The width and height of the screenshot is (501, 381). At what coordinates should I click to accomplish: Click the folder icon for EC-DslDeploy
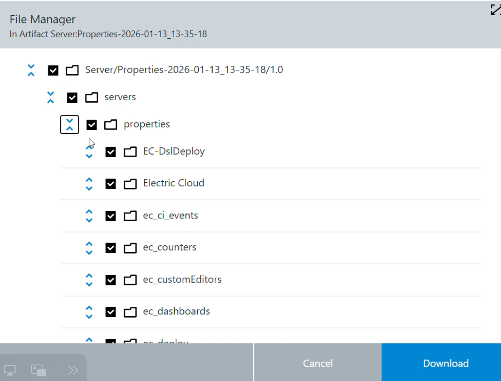(130, 152)
